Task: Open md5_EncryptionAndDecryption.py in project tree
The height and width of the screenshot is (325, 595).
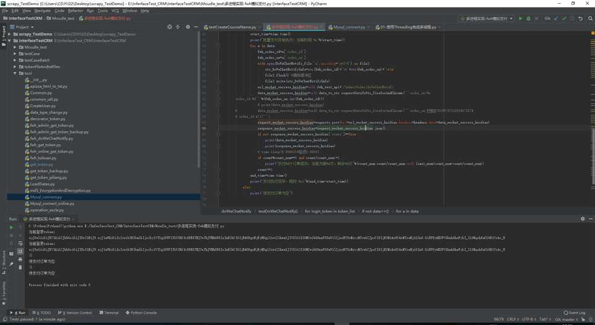Action: pyautogui.click(x=60, y=190)
